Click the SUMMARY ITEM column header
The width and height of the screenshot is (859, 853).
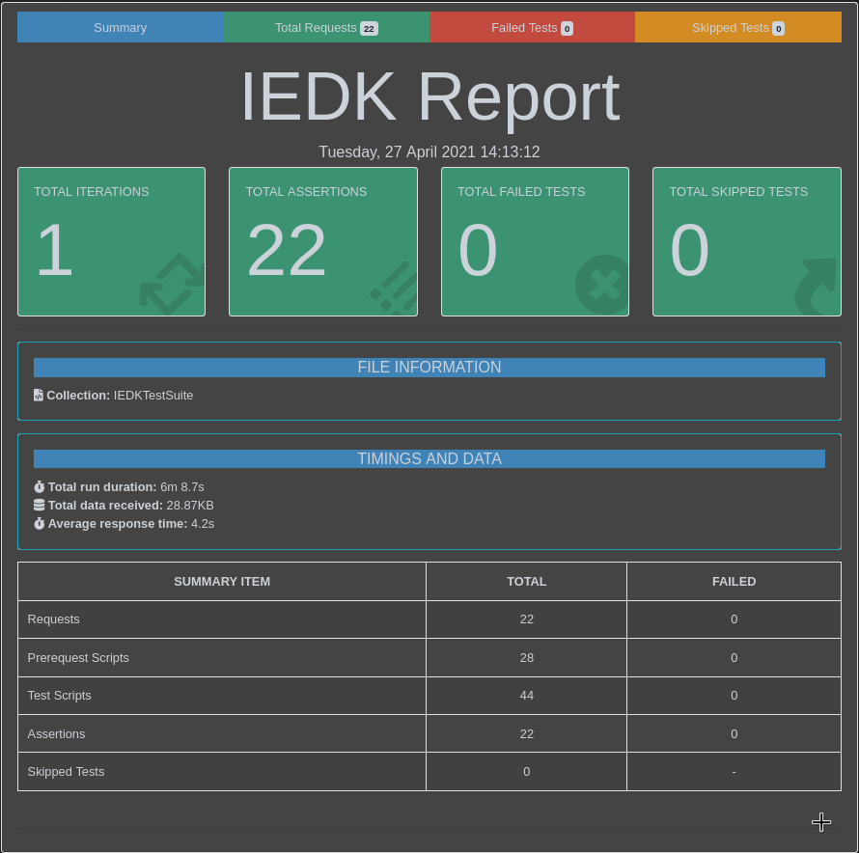pos(222,581)
